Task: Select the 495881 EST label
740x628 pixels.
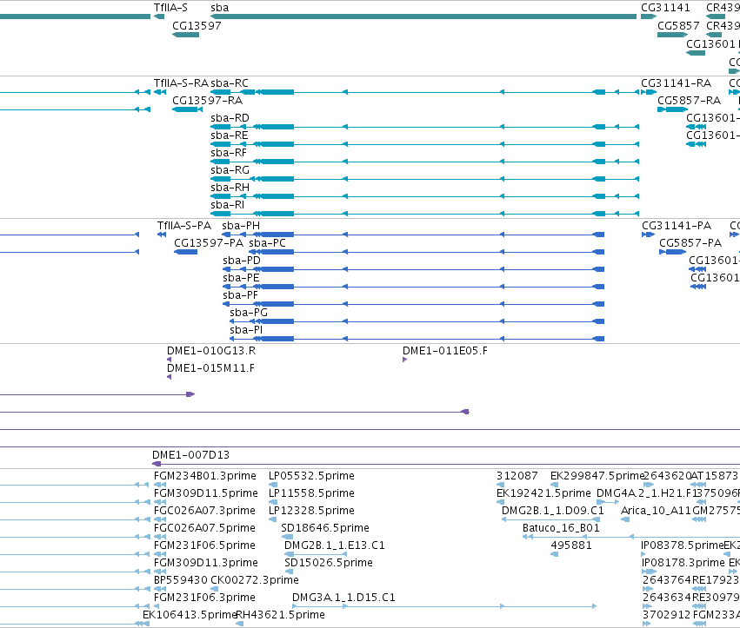Action: [571, 545]
